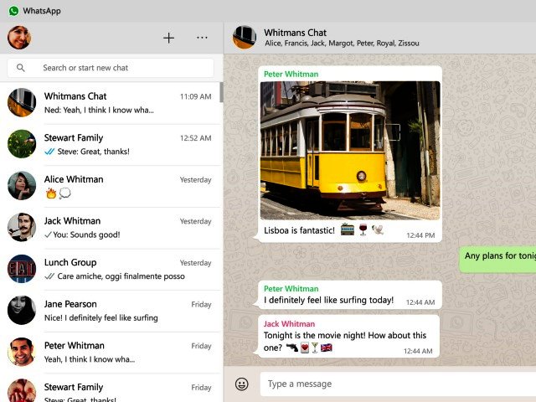Click 'Peter Whitman' sender name above tram photo

pyautogui.click(x=291, y=75)
